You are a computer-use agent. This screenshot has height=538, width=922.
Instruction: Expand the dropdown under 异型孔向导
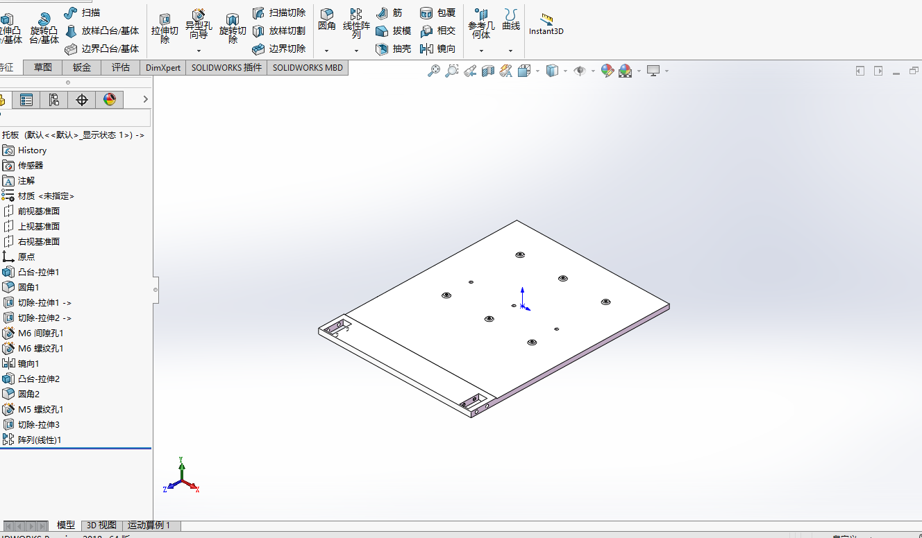(x=199, y=51)
